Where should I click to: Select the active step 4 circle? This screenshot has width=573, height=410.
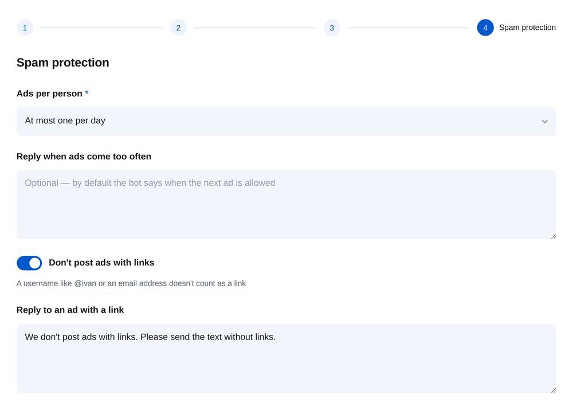click(485, 28)
